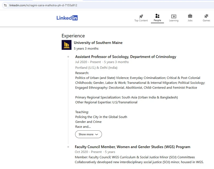
Task: Select 'Jul 2020 - Present' date text
Action: [88, 62]
